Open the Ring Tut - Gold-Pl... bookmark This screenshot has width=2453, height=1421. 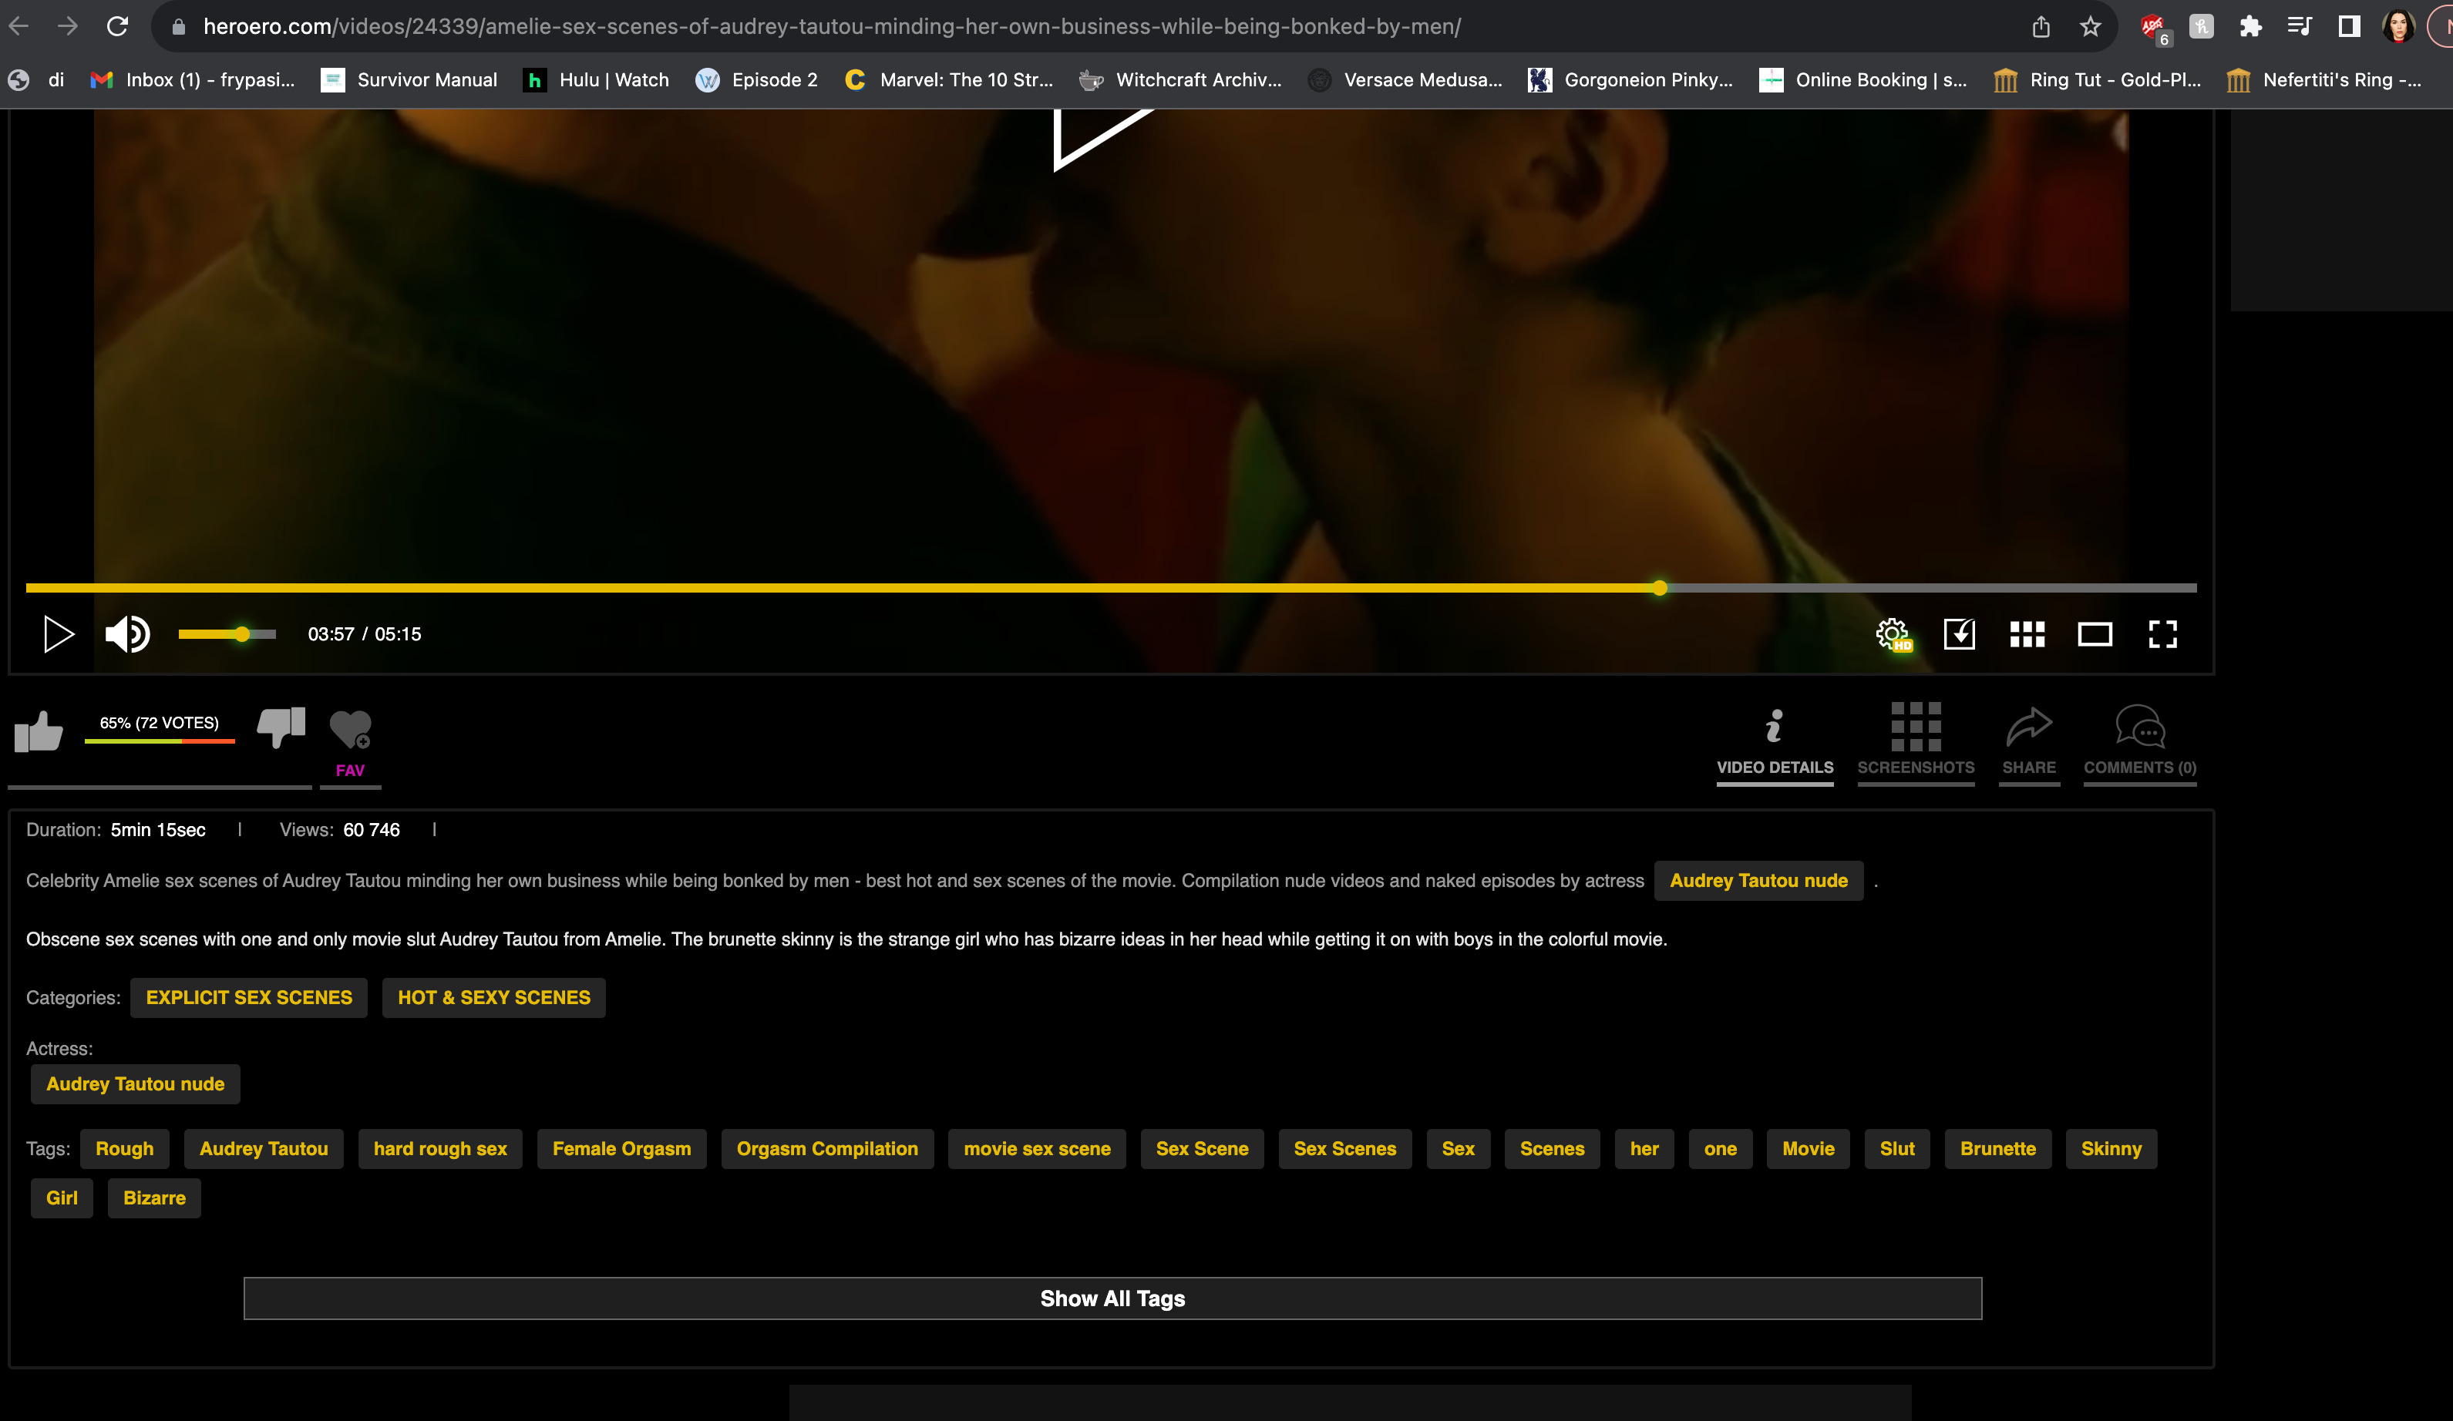2097,80
